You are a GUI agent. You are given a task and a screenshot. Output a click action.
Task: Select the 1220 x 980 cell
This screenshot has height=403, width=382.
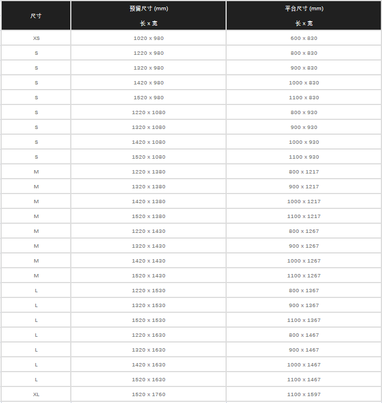click(x=148, y=53)
